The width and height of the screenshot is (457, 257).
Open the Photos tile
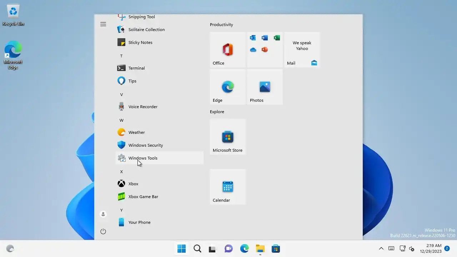point(265,87)
